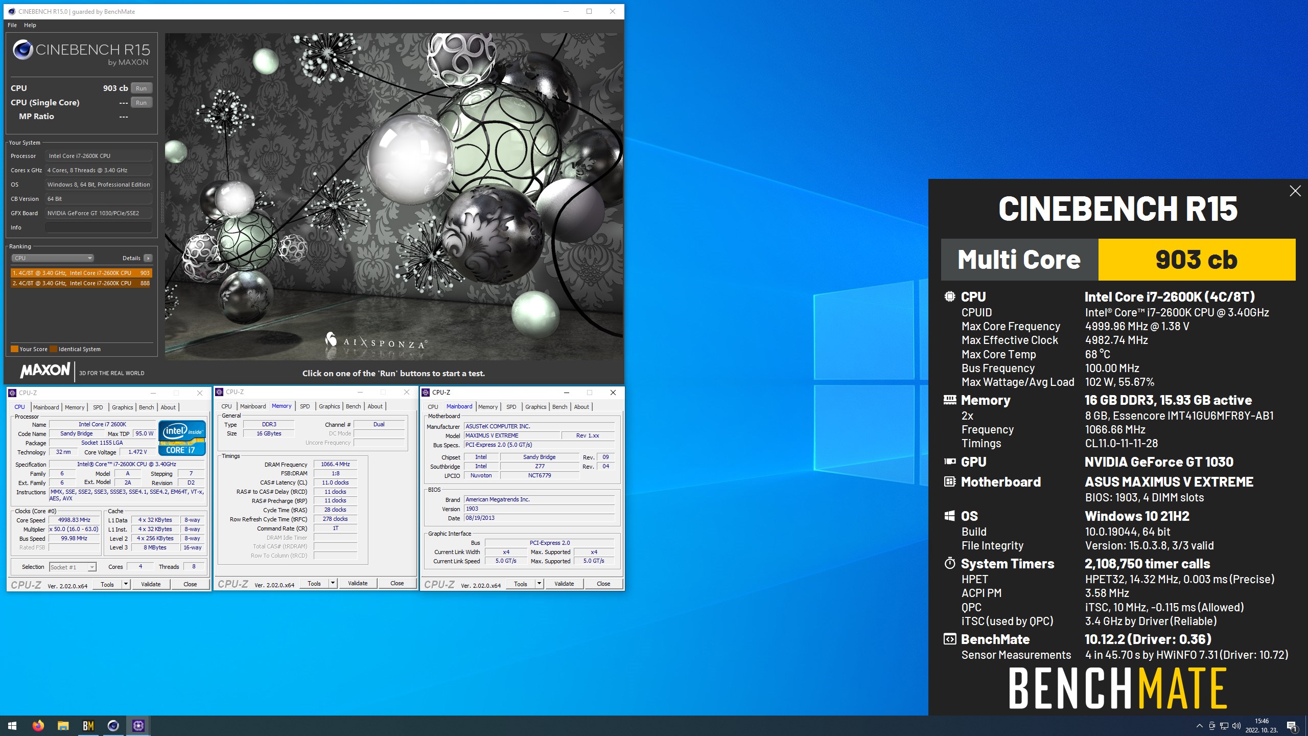Click the BenchMate Motherboard icon
Image resolution: width=1308 pixels, height=736 pixels.
pyautogui.click(x=950, y=481)
